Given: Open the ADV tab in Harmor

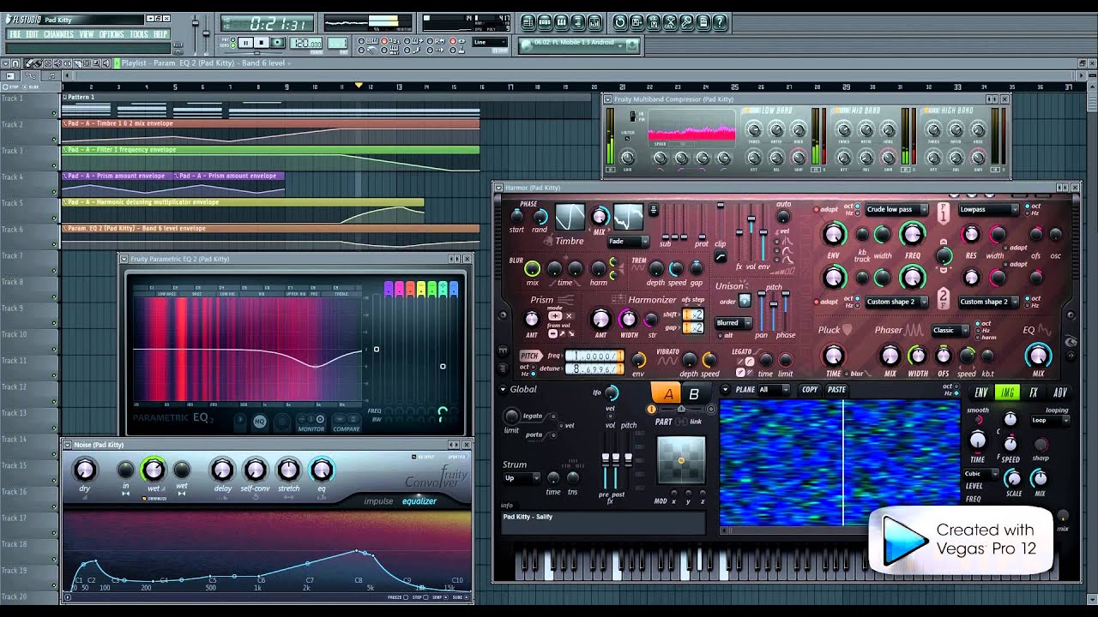Looking at the screenshot, I should (x=1060, y=392).
